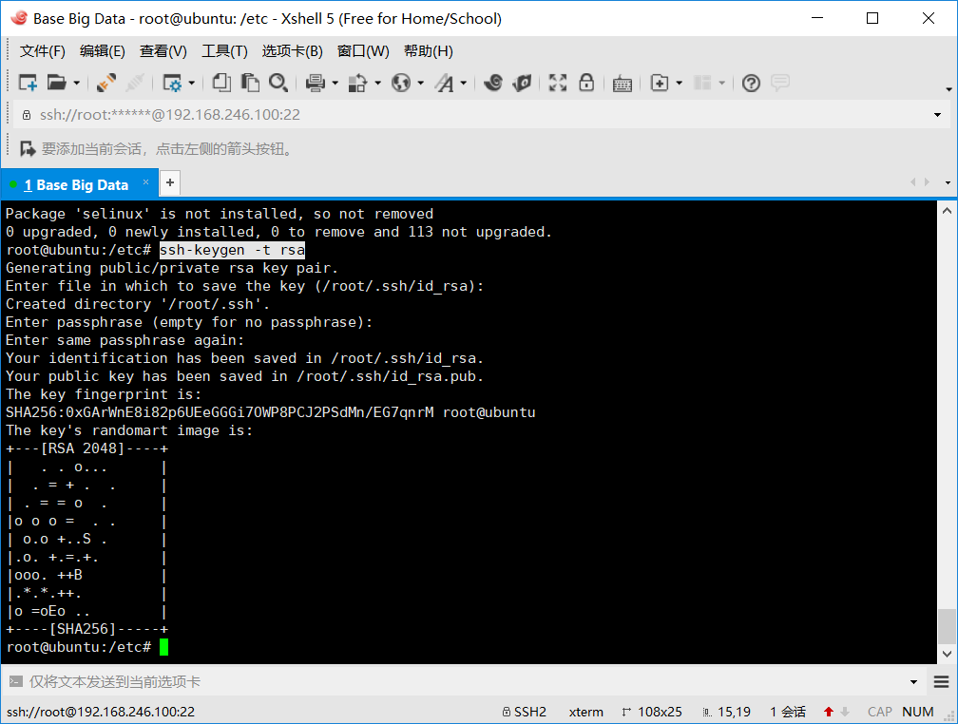Toggle full screen mode icon
This screenshot has height=724, width=958.
(557, 83)
